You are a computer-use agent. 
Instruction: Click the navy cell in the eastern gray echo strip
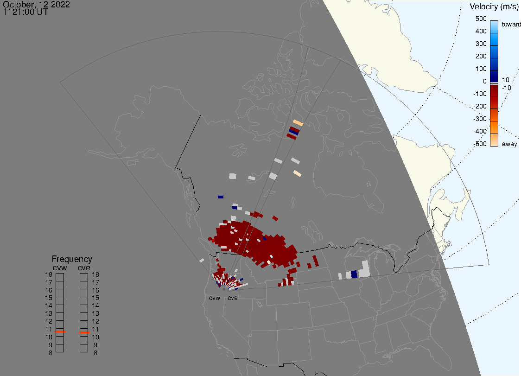pyautogui.click(x=354, y=274)
